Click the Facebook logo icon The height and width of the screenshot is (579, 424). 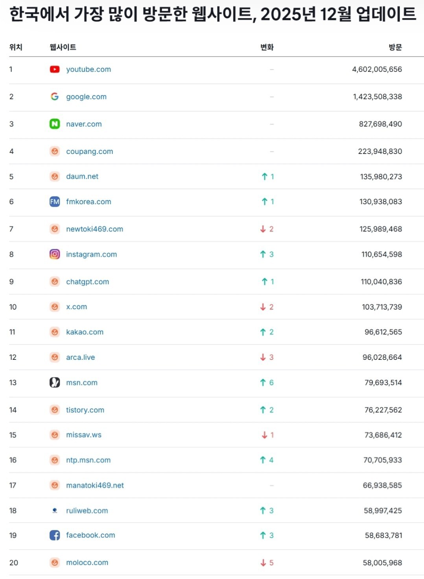coord(55,535)
